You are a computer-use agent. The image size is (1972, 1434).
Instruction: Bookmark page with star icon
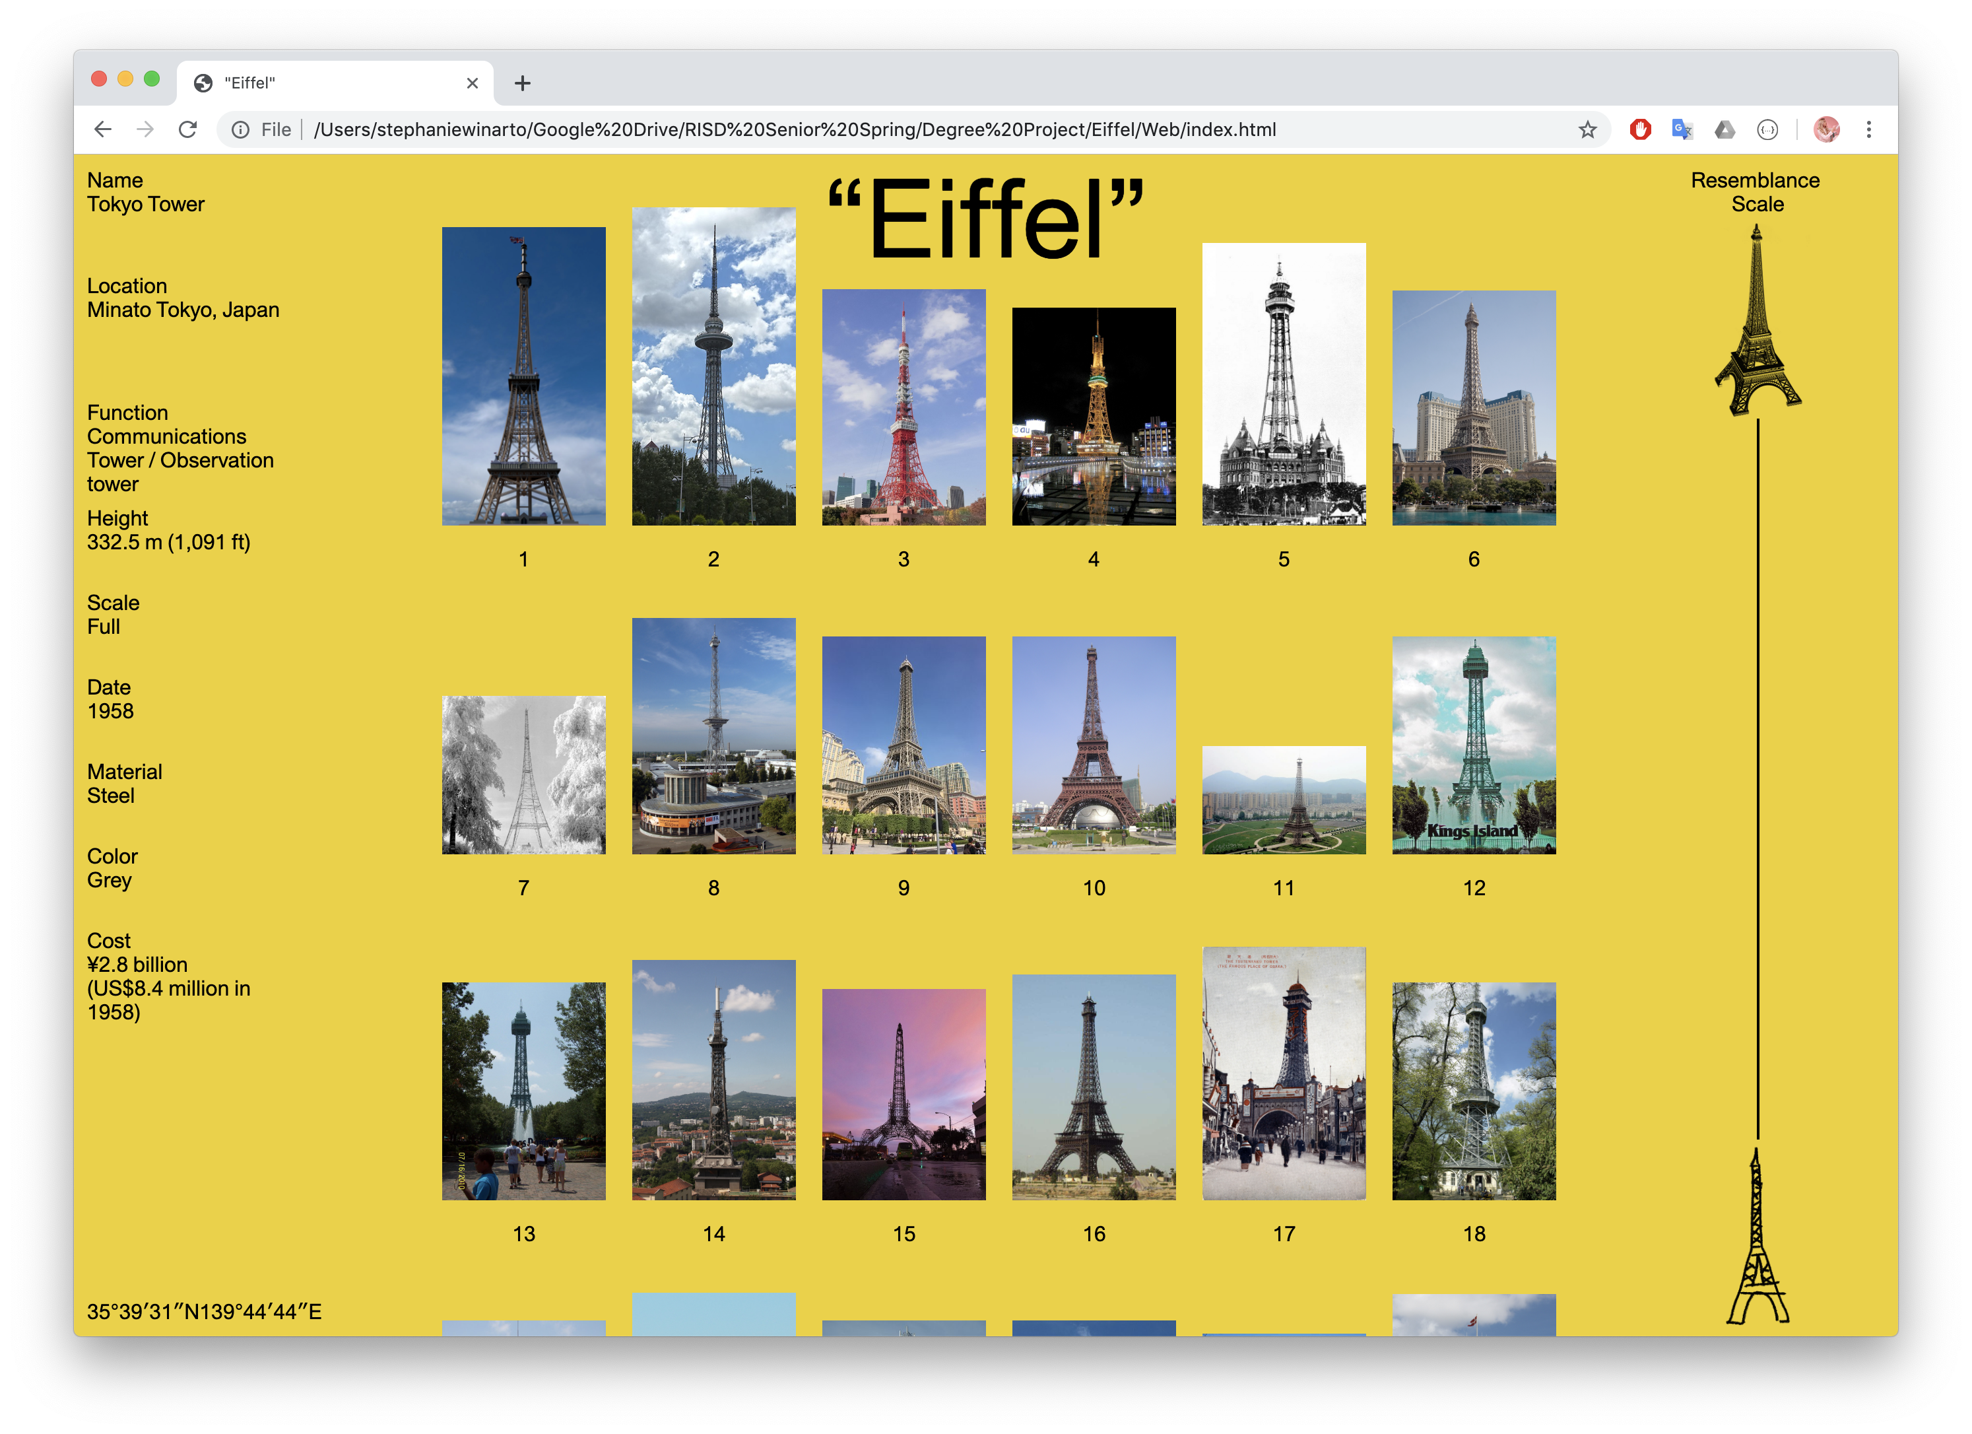1588,129
